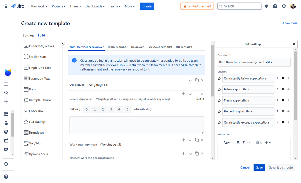Viewport: 301px width, 183px height.
Task: Open the user profile avatar
Action: [x=293, y=6]
